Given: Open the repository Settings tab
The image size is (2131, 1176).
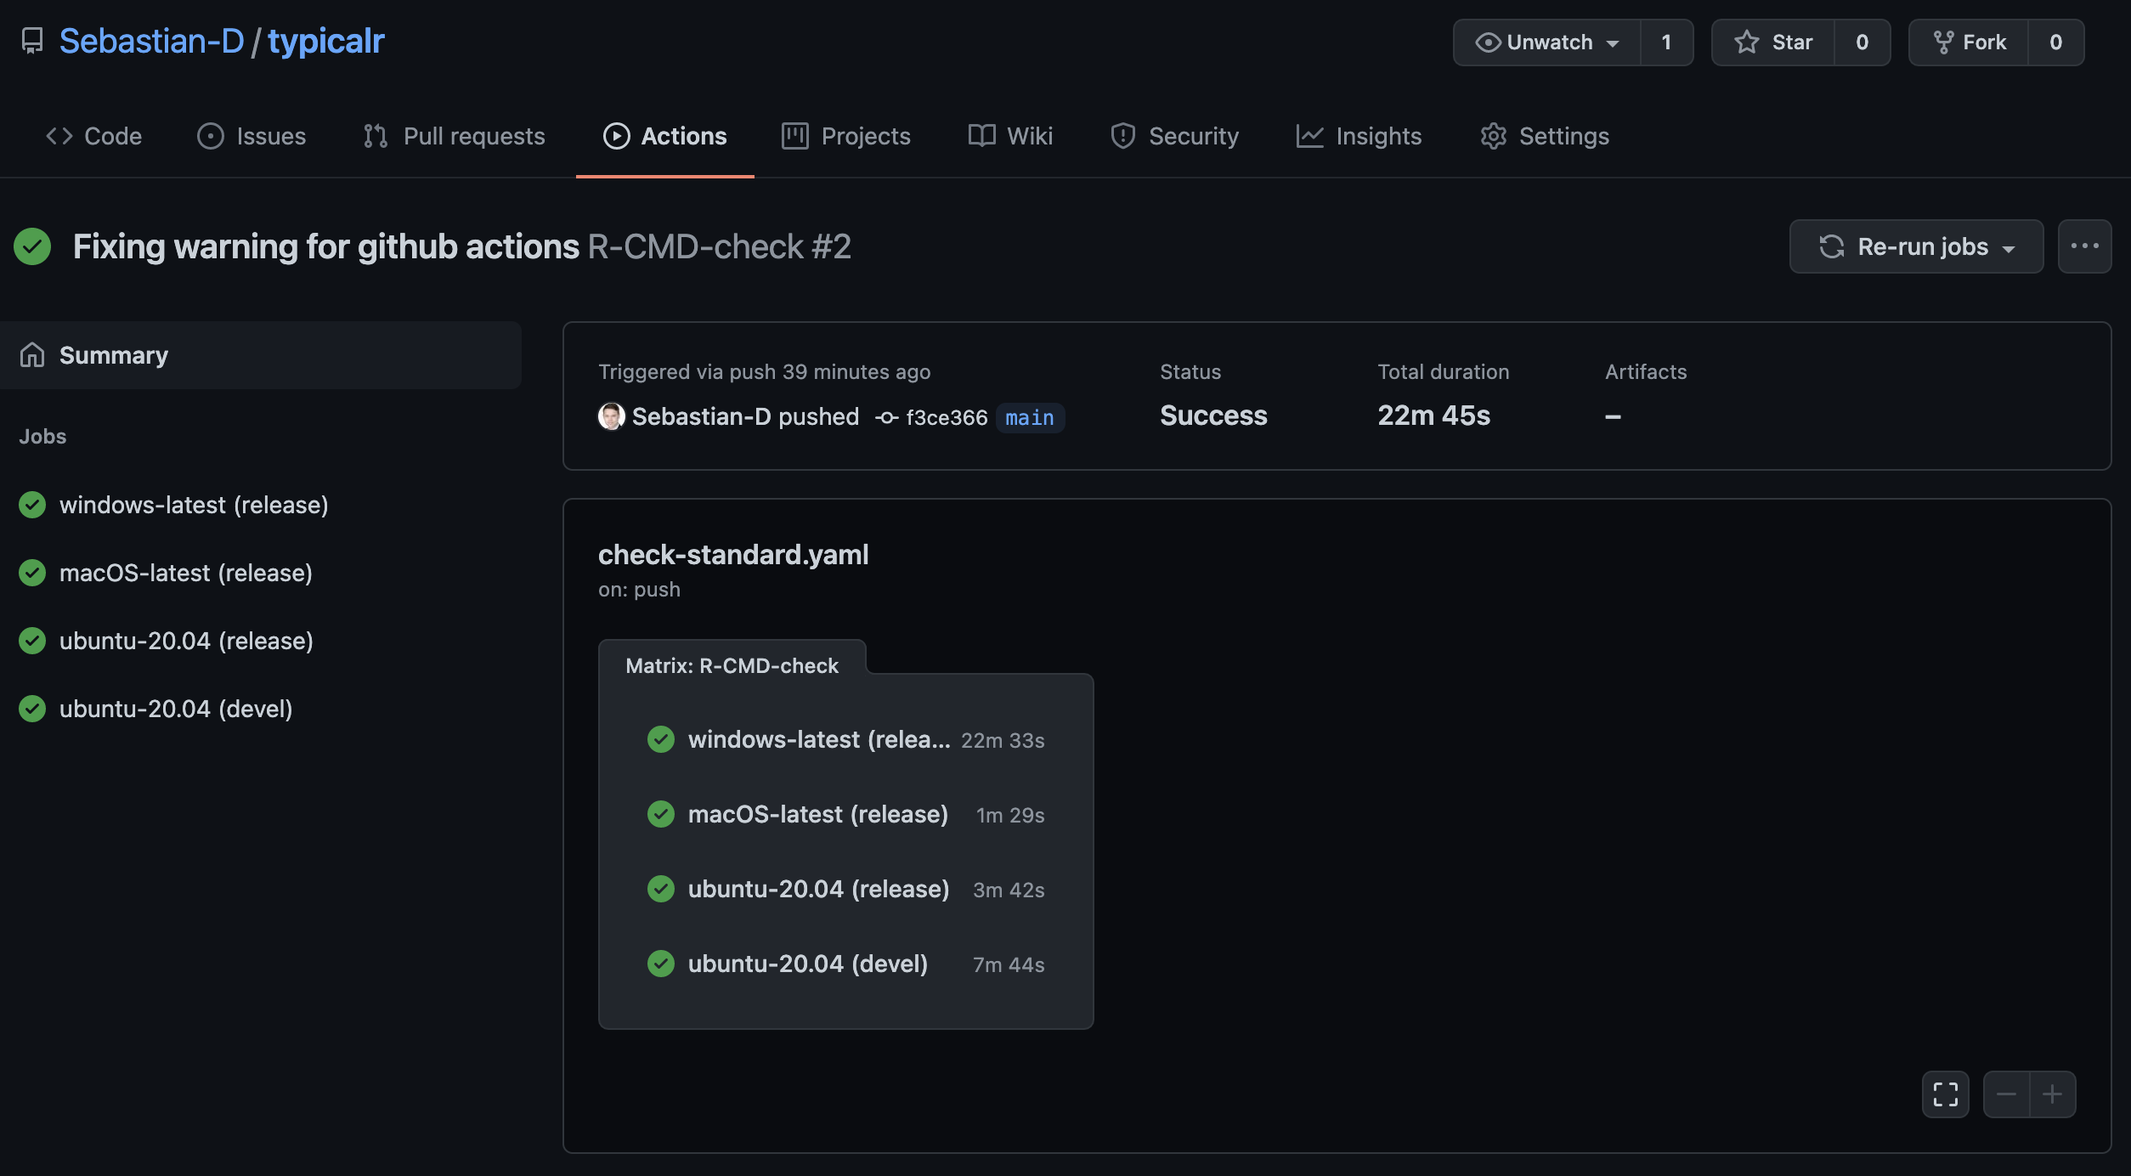Looking at the screenshot, I should 1544,136.
